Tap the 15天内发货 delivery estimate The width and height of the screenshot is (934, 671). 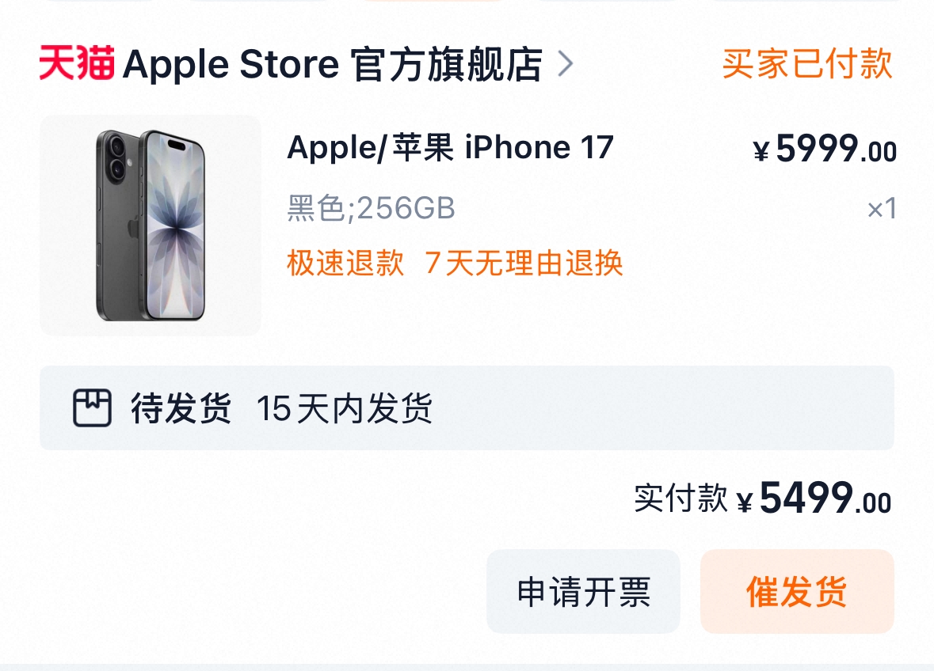pos(345,408)
